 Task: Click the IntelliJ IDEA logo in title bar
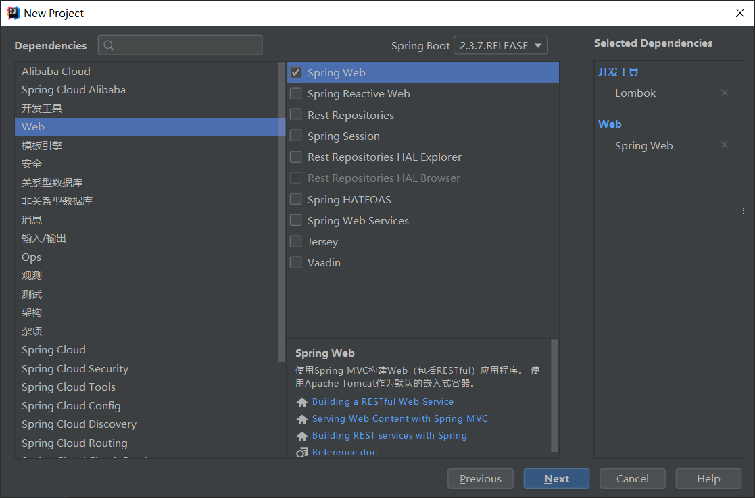(x=13, y=13)
